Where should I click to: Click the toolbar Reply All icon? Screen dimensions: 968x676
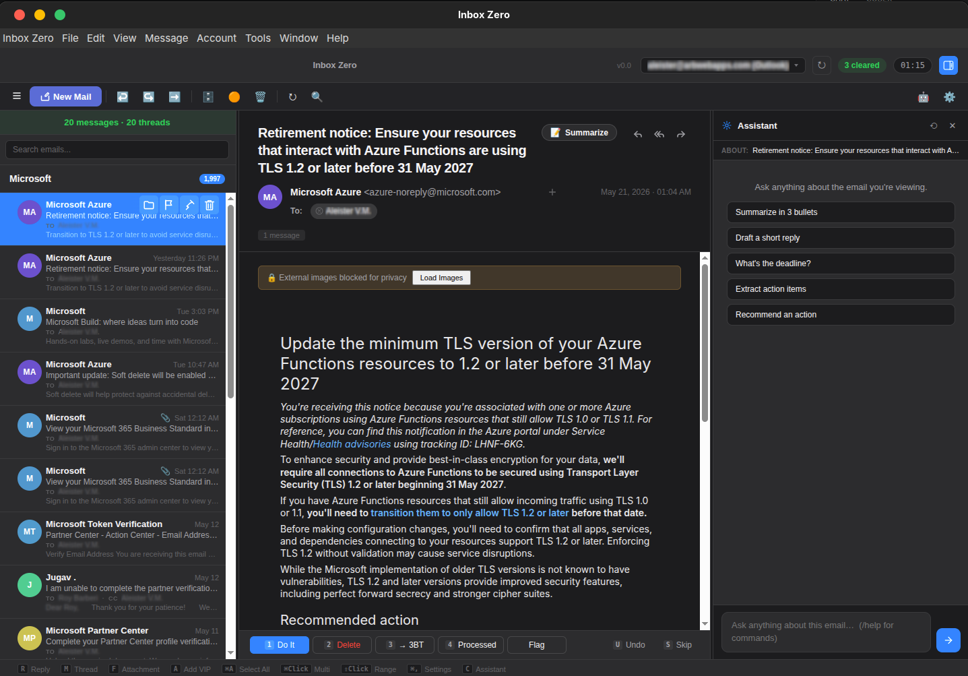coord(148,97)
